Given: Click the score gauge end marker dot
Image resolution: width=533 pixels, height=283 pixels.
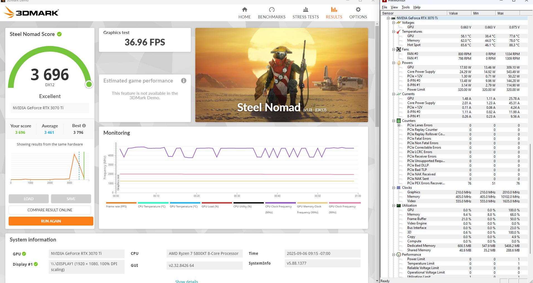Looking at the screenshot, I should [89, 84].
